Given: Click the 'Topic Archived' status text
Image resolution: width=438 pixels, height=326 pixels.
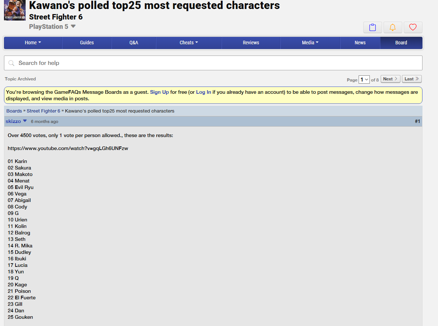Looking at the screenshot, I should pos(21,79).
